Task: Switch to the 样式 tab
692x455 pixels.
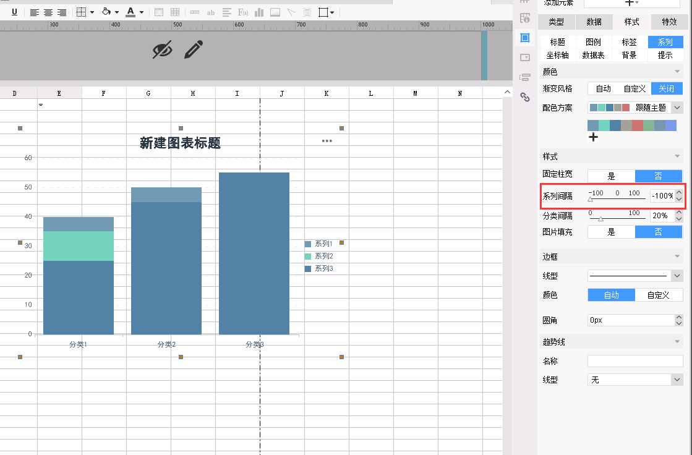Action: click(631, 22)
